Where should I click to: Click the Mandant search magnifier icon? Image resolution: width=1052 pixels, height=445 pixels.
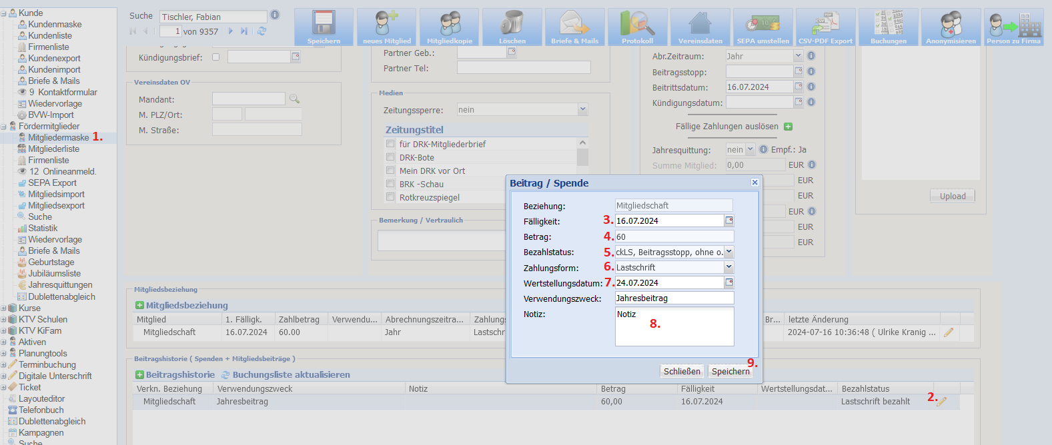tap(294, 99)
